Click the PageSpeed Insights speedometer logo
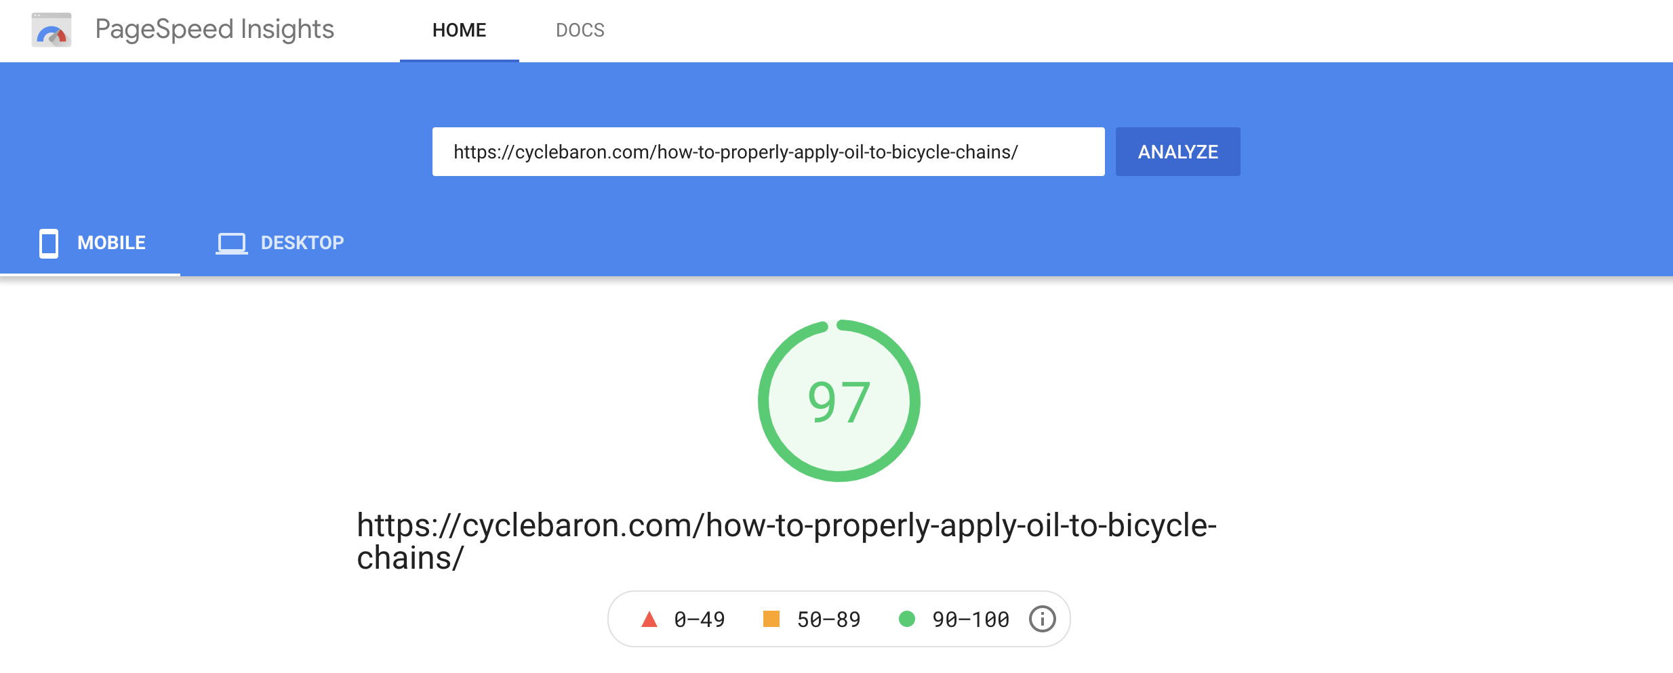 point(52,30)
